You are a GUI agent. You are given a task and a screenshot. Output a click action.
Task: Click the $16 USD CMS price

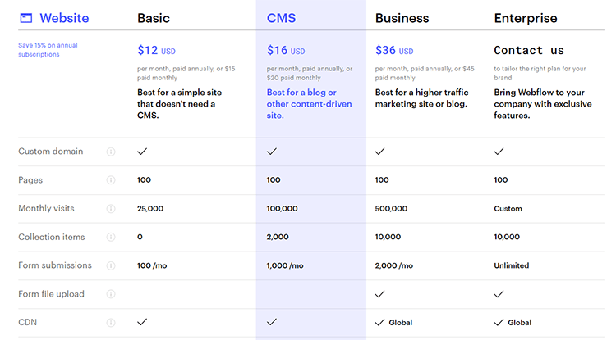(285, 51)
